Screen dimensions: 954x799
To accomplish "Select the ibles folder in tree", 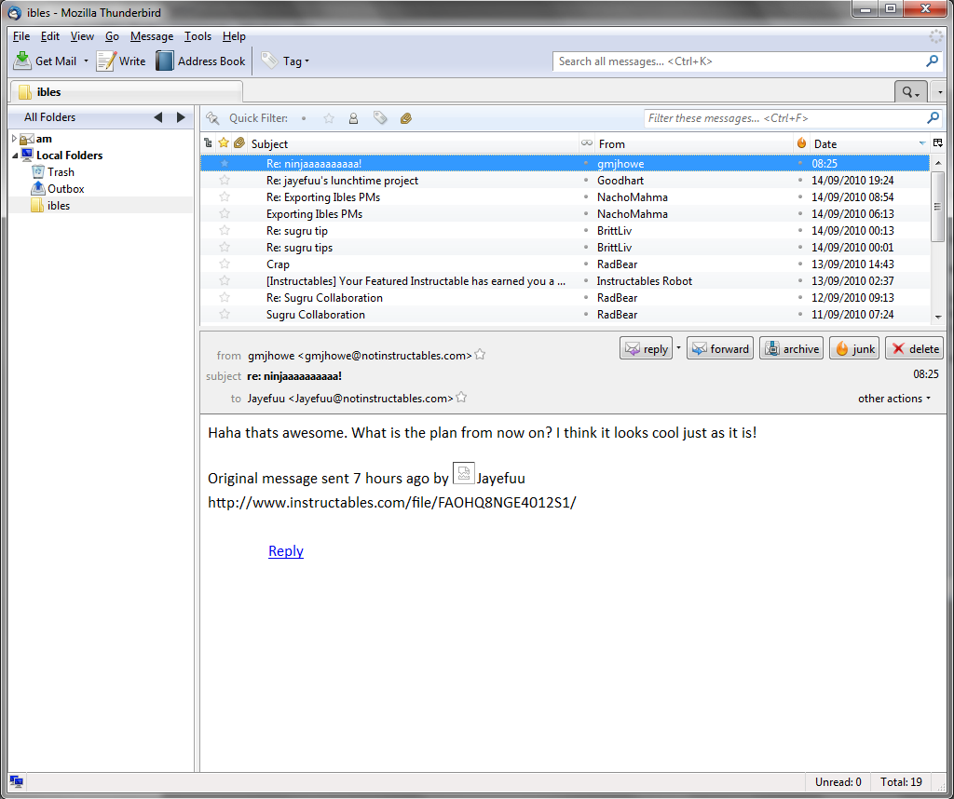I will point(59,206).
